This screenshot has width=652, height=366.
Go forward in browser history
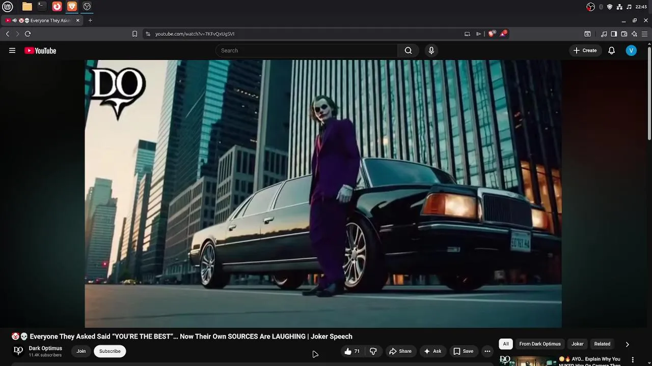point(17,34)
